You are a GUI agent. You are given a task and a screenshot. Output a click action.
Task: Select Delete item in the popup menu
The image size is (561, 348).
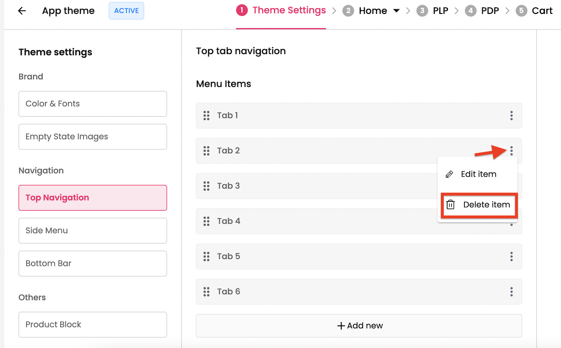pos(479,205)
